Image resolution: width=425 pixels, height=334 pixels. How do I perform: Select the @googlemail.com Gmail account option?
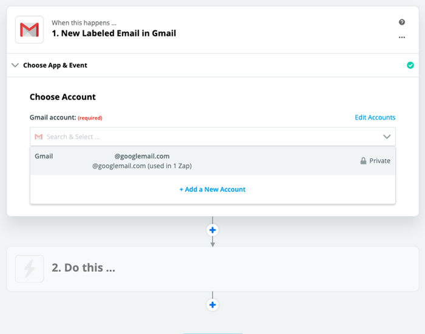(212, 161)
